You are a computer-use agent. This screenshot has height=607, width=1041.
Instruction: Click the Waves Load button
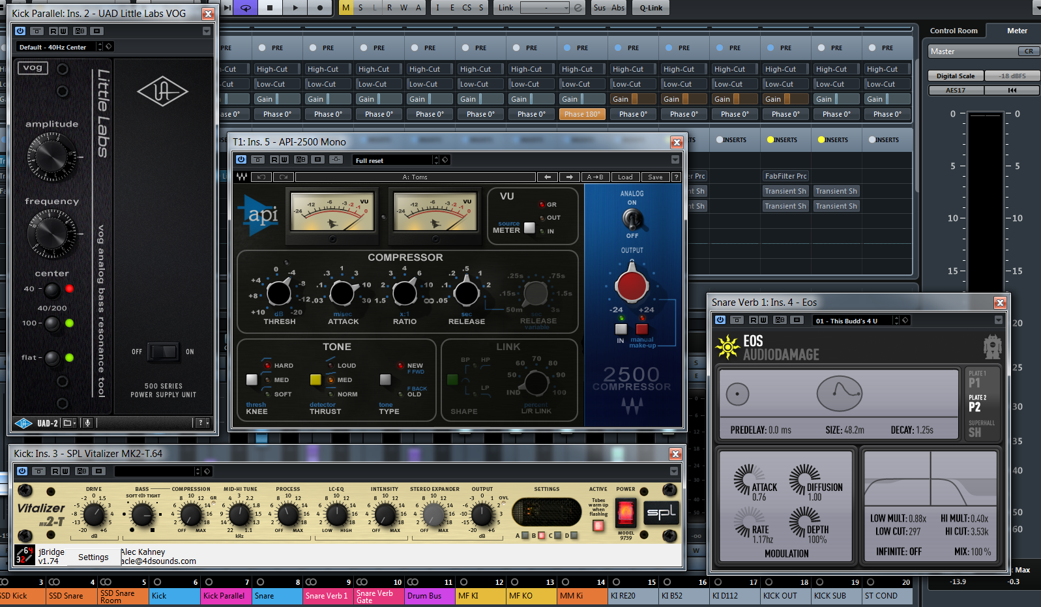pos(625,177)
